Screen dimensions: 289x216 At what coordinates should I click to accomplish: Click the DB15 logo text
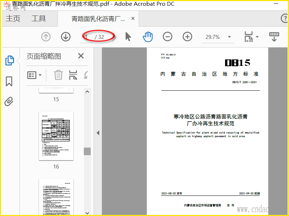237,63
